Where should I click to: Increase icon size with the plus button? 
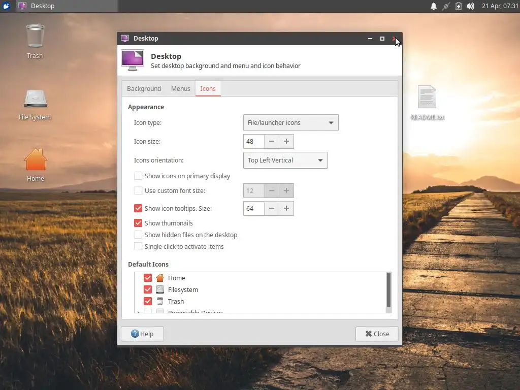pos(286,141)
